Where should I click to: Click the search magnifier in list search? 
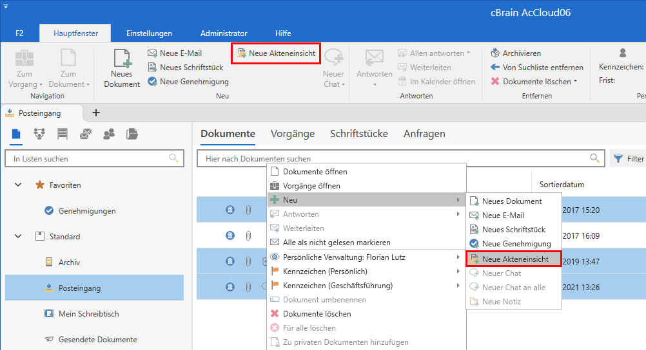pyautogui.click(x=173, y=158)
